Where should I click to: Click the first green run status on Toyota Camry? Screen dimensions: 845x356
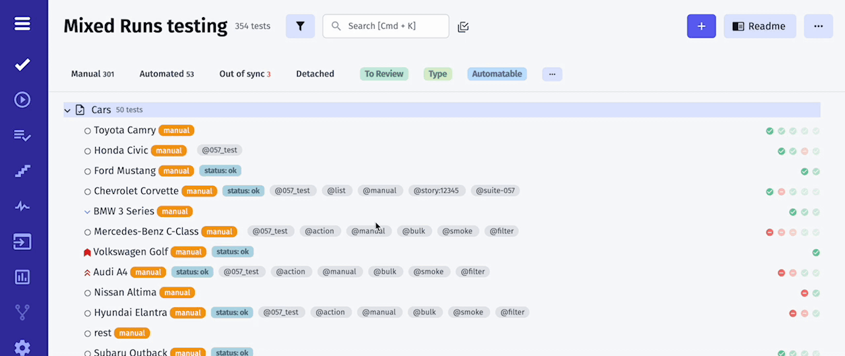(770, 131)
